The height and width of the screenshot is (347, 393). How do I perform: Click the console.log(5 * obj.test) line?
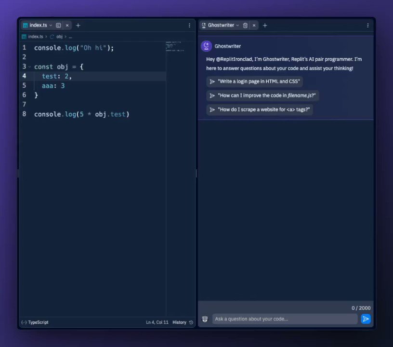[x=82, y=114]
